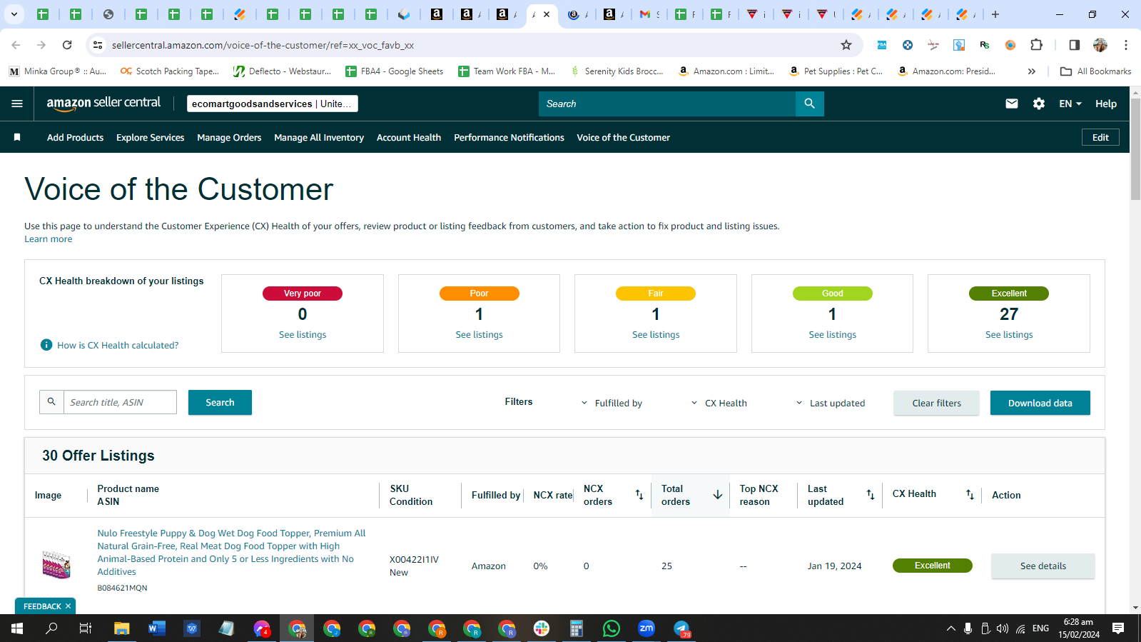The image size is (1141, 642).
Task: Close the FEEDBACK tab with the X
Action: 68,606
